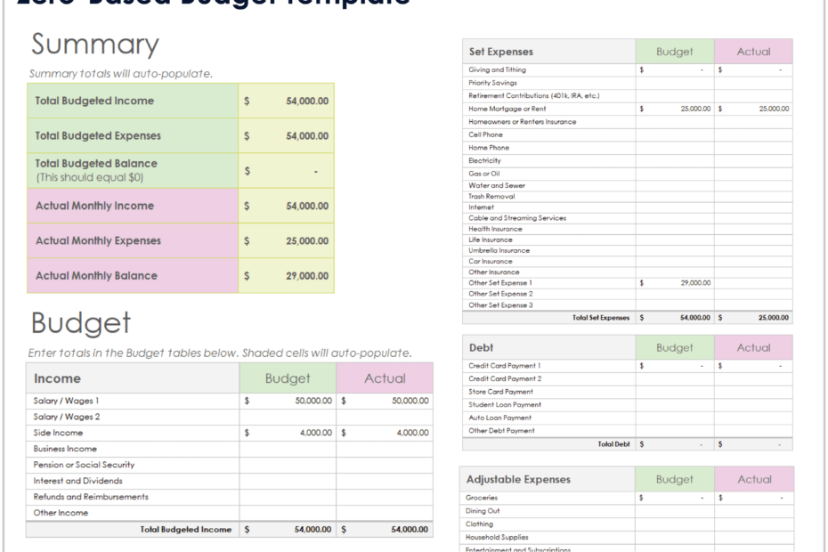Screen dimensions: 828x552
Task: Select the Income table header cell
Action: (x=133, y=378)
